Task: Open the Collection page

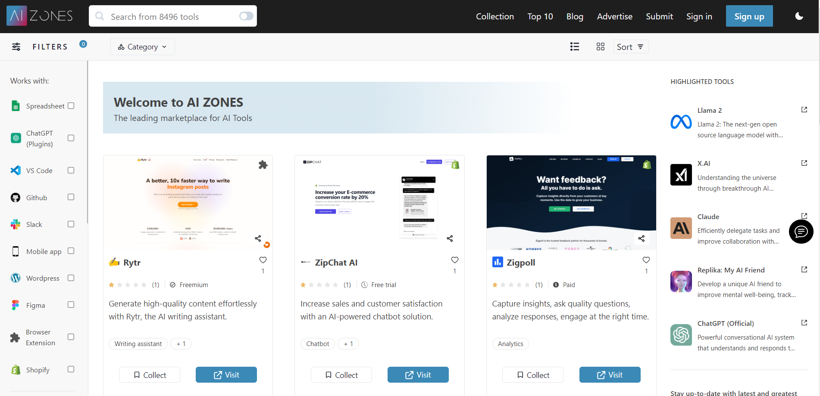Action: [495, 16]
